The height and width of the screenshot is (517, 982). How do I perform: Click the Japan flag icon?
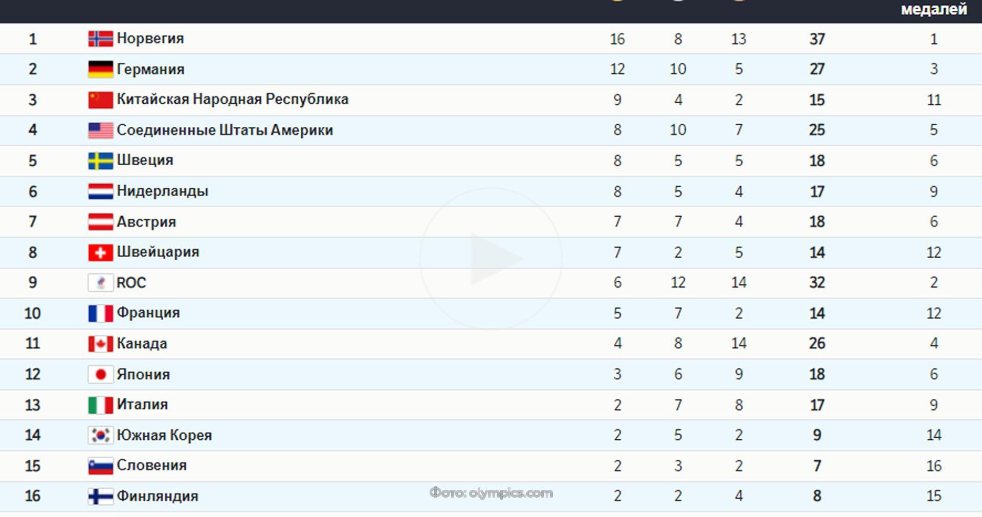tap(100, 374)
